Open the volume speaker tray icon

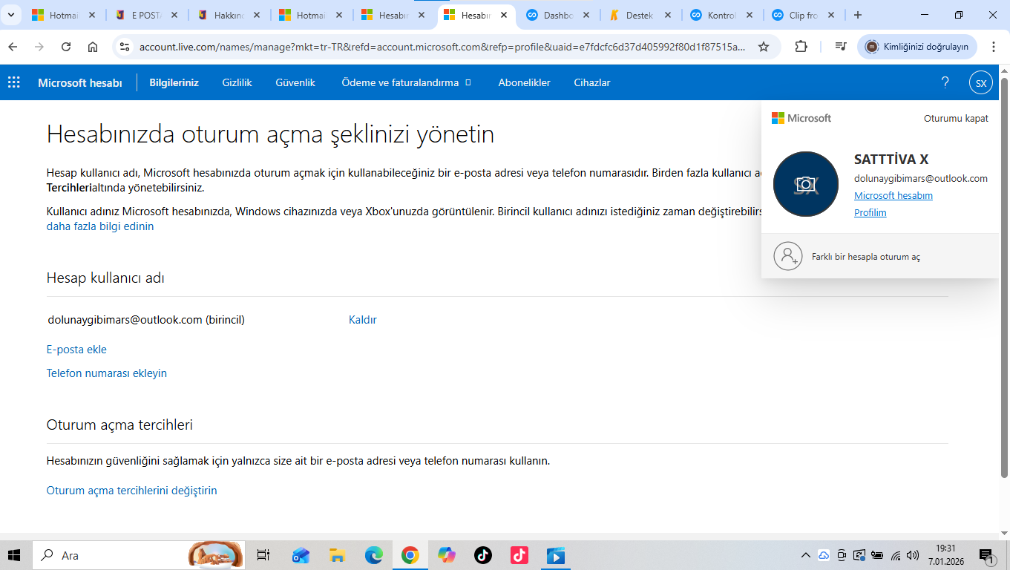pos(913,555)
